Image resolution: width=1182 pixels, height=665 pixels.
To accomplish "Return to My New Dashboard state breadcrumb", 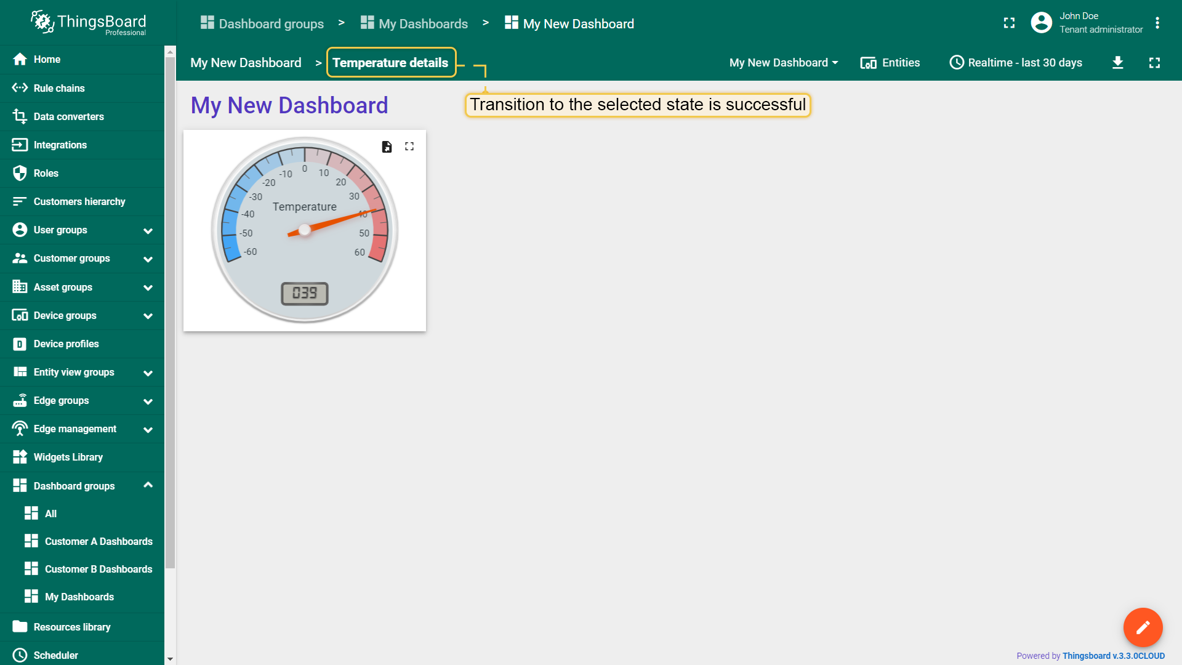I will tap(246, 63).
